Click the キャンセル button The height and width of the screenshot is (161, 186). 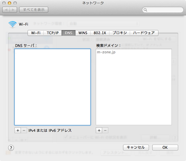coord(136,147)
